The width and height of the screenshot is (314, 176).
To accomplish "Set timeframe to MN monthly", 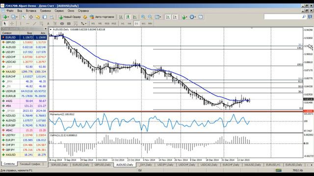I will (x=150, y=23).
